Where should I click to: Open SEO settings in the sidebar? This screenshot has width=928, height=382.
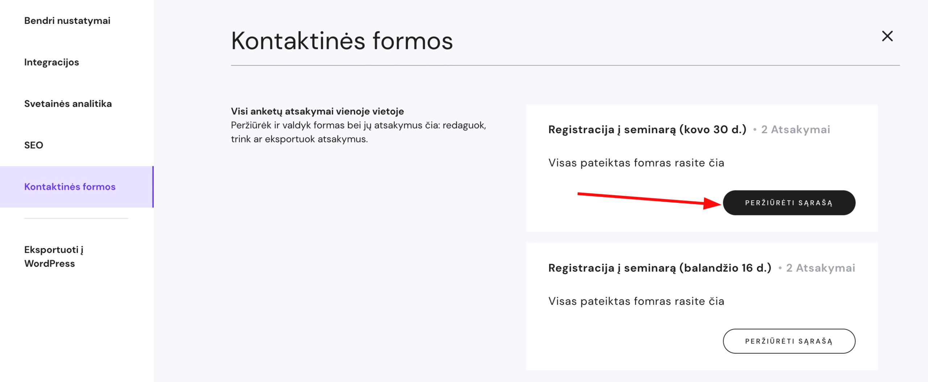(34, 145)
